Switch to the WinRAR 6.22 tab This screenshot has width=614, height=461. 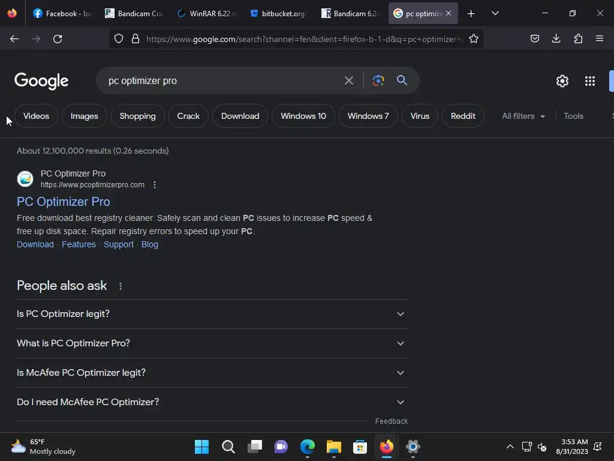coord(206,14)
